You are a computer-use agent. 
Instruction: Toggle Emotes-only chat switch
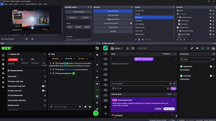pyautogui.click(x=44, y=91)
